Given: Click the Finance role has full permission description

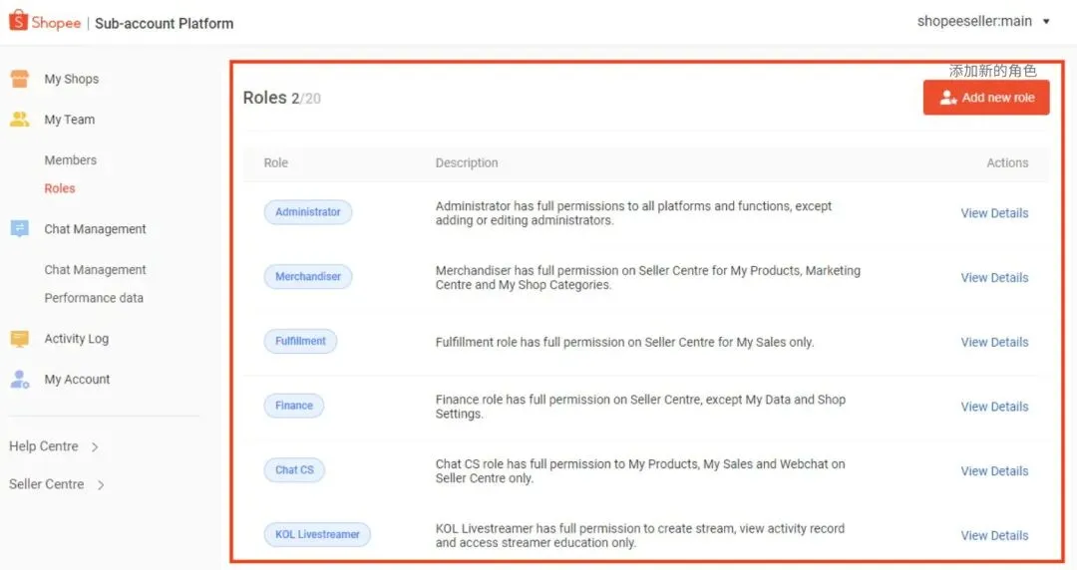Looking at the screenshot, I should coord(640,407).
